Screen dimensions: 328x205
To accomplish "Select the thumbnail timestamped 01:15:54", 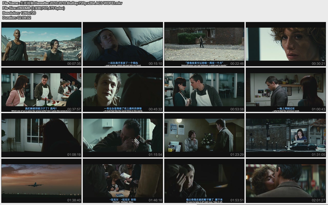I will [123, 135].
